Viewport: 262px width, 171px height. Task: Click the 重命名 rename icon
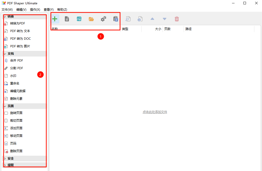click(x=6, y=83)
